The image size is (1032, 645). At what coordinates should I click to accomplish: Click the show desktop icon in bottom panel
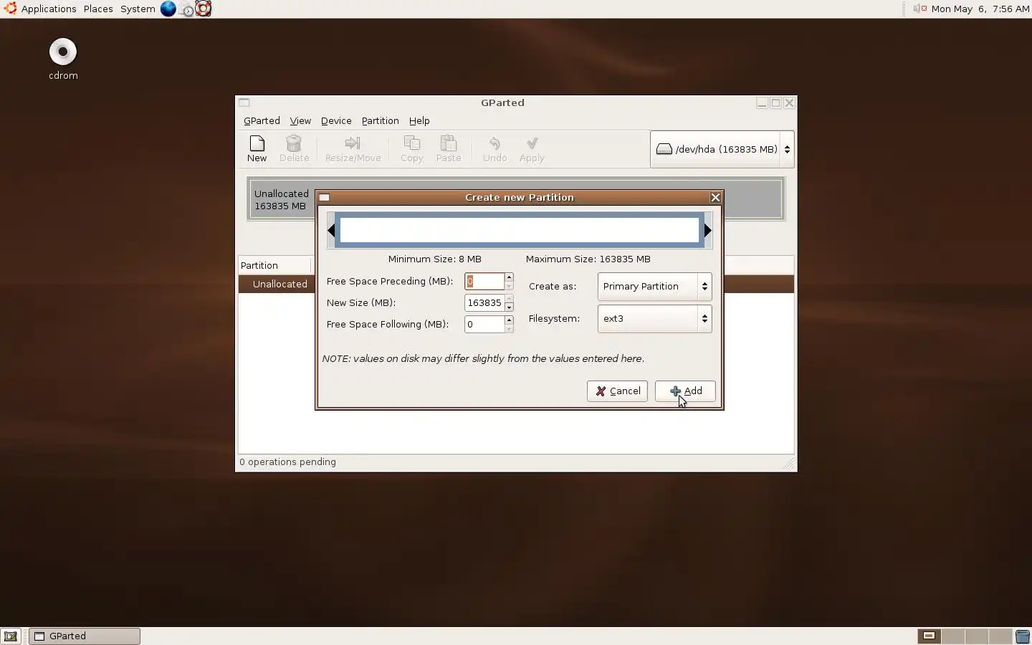(x=11, y=636)
